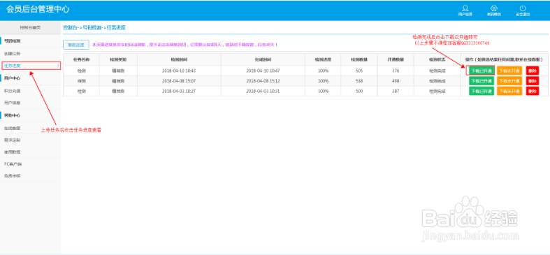Screen dimensions: 550x255
Task: Click the count value 538
Action: point(359,81)
